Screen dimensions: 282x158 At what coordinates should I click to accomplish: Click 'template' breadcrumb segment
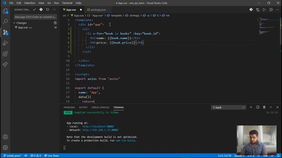click(x=116, y=16)
